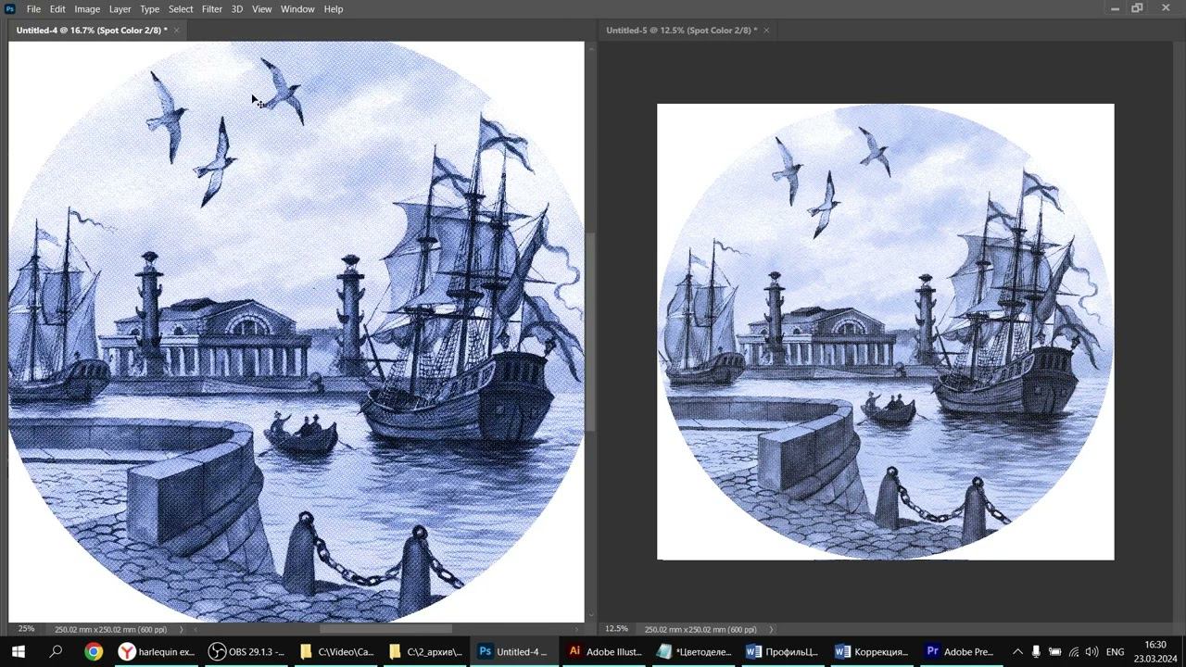1186x667 pixels.
Task: Expand status bar arrow in Untitled-4 window
Action: pyautogui.click(x=181, y=629)
